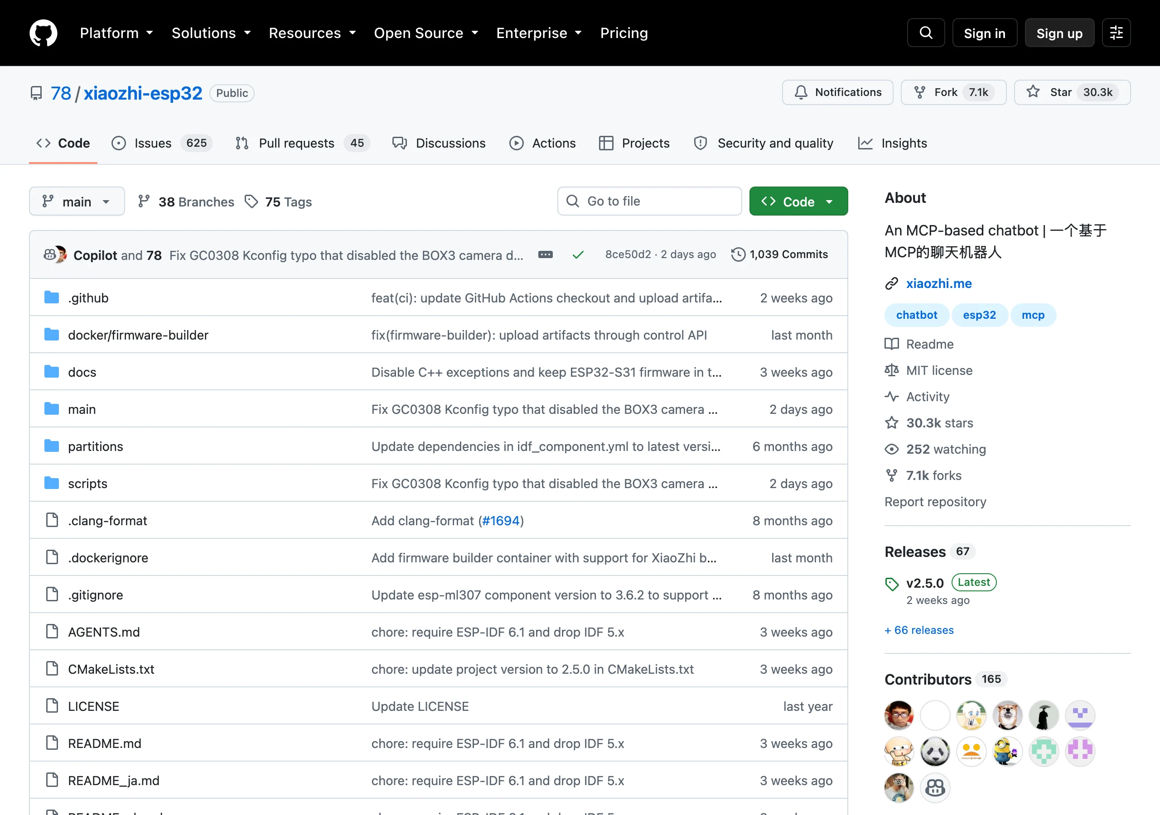Open the main branch selector dropdown
The width and height of the screenshot is (1160, 815).
tap(77, 201)
